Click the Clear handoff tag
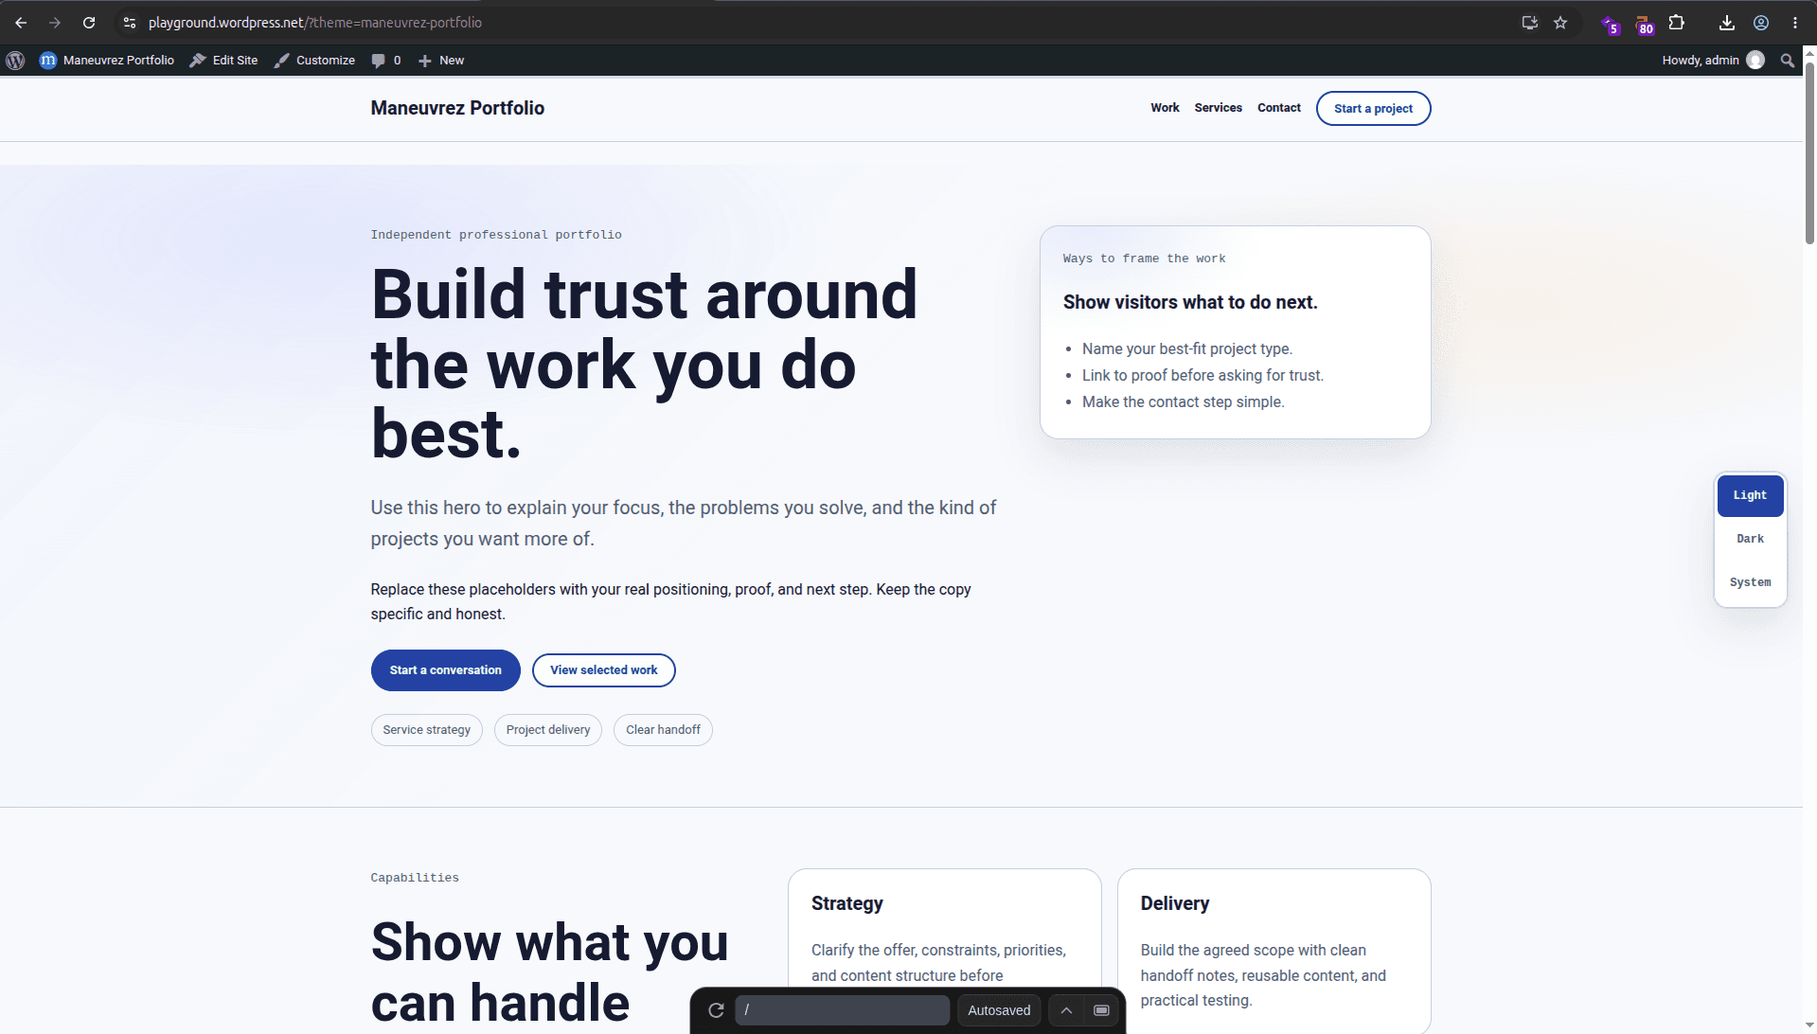 point(663,730)
